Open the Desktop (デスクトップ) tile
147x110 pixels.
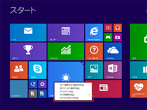(x=19, y=89)
